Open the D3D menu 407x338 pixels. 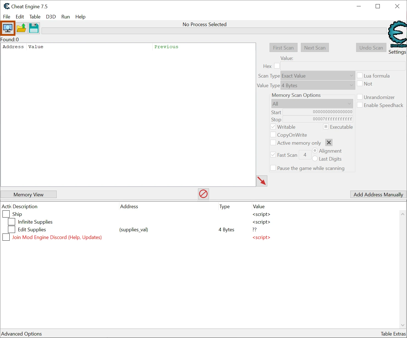51,17
